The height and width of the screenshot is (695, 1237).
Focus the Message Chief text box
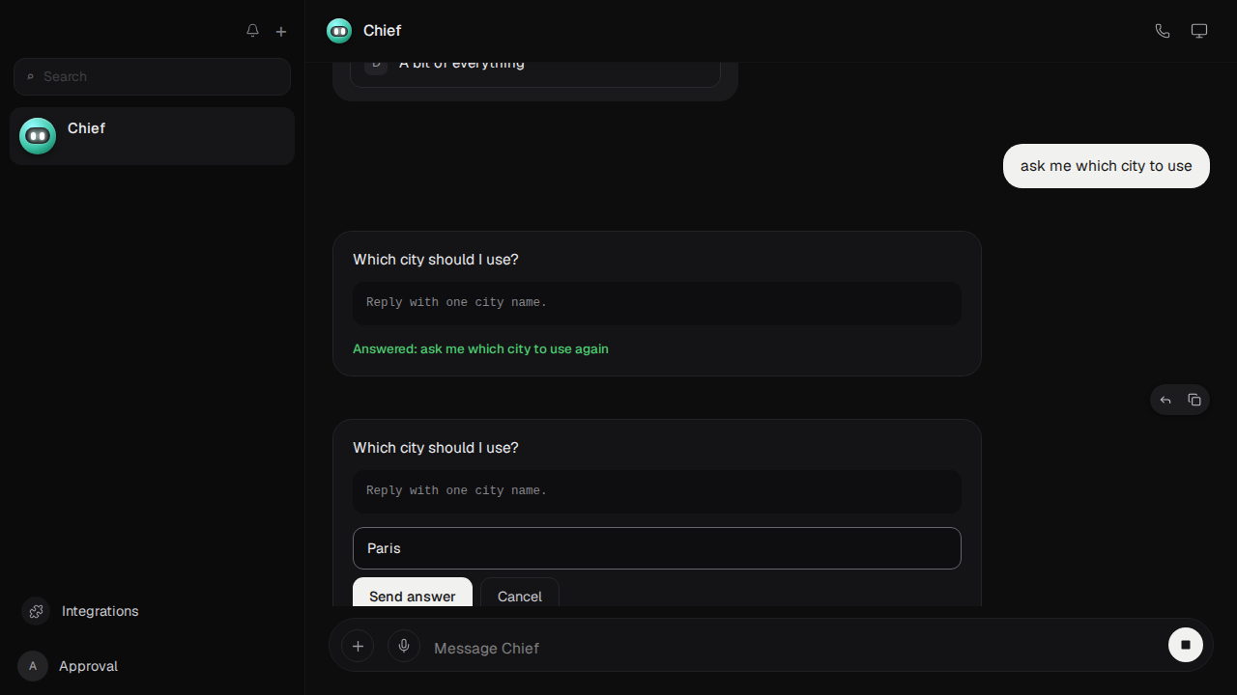coord(792,648)
